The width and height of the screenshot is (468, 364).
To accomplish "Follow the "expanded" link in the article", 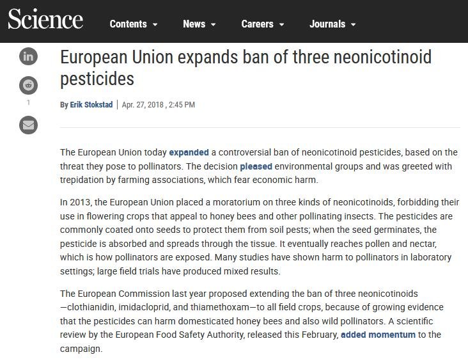I will point(189,152).
